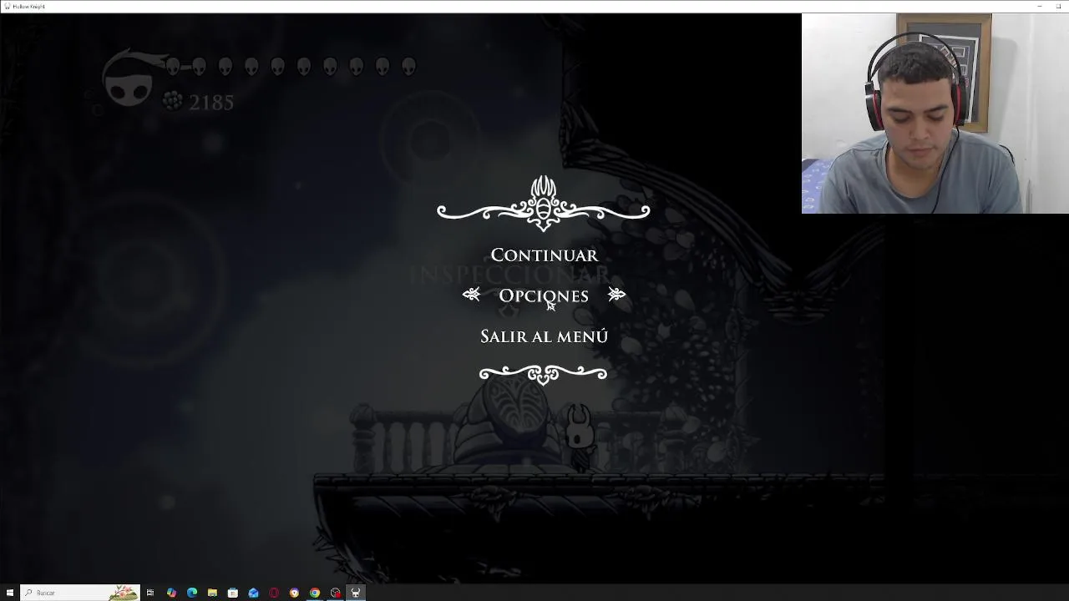
Task: Open the Windows Start menu
Action: (x=10, y=593)
